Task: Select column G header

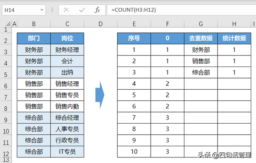Action: 201,24
